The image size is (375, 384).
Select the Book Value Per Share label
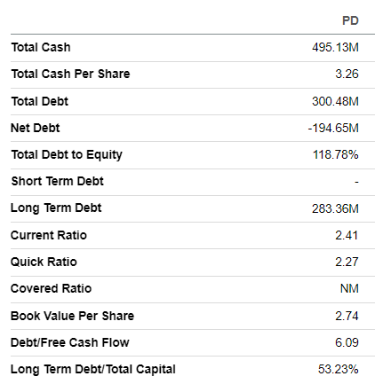pos(73,316)
